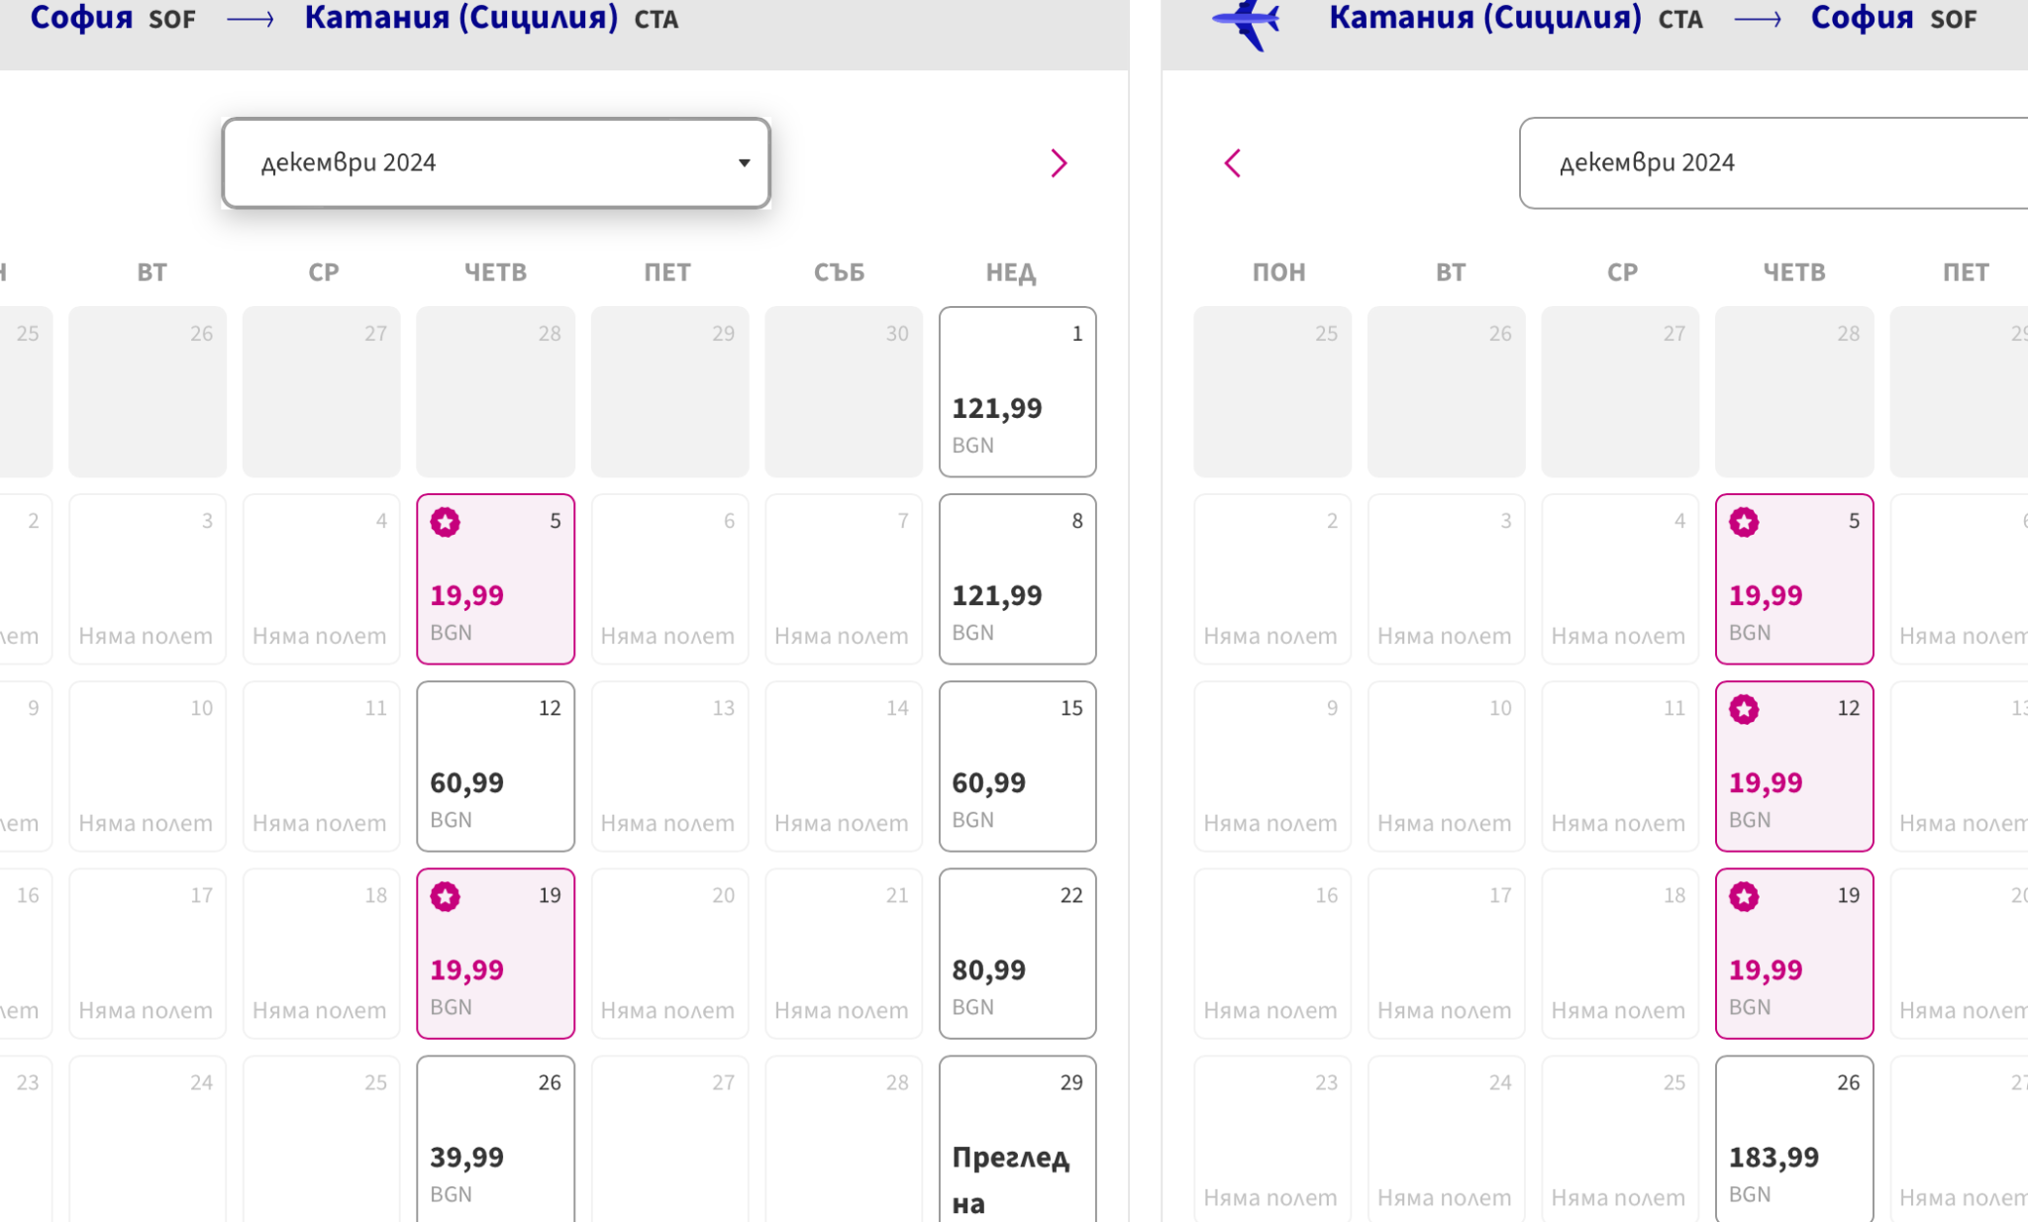Pick outbound December 26 priced 39,99 BGN

tap(495, 1139)
